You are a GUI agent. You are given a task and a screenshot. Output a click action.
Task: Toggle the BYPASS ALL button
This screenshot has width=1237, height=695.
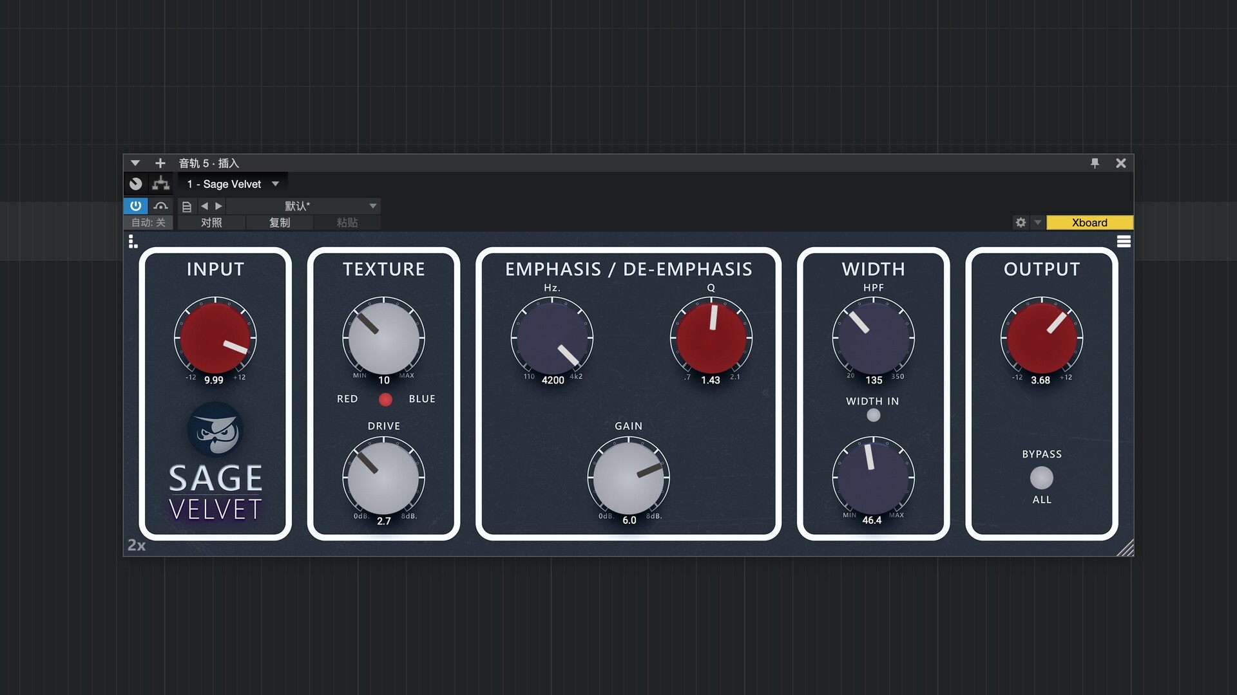pos(1041,478)
